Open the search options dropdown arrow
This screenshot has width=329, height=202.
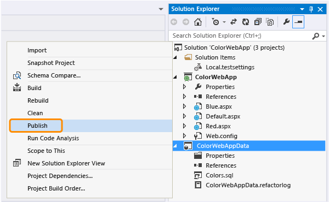324,36
